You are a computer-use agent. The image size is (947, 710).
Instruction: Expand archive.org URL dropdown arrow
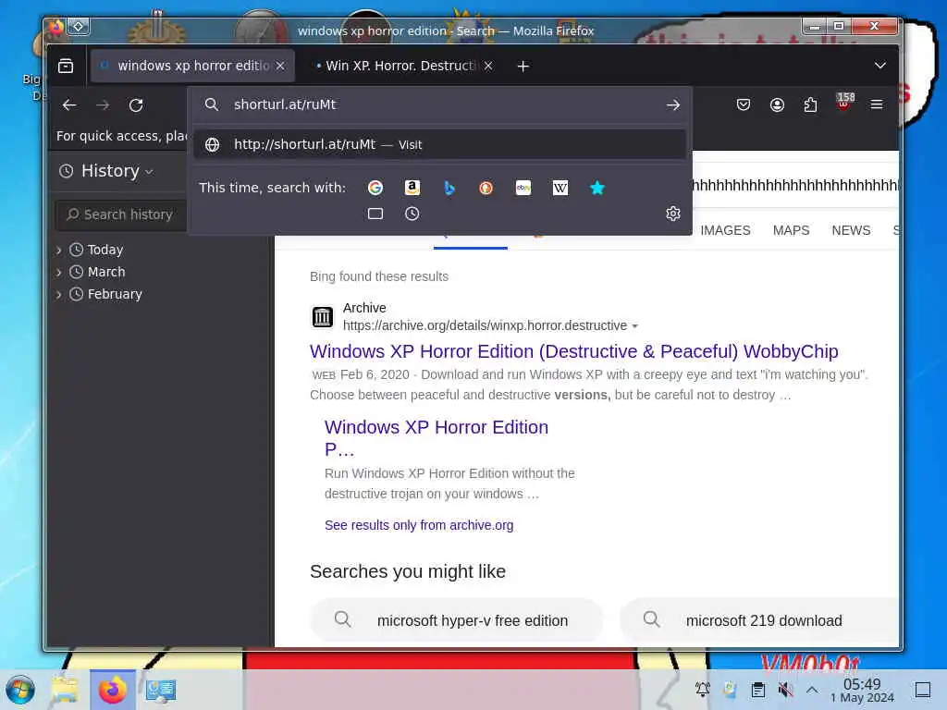[634, 326]
